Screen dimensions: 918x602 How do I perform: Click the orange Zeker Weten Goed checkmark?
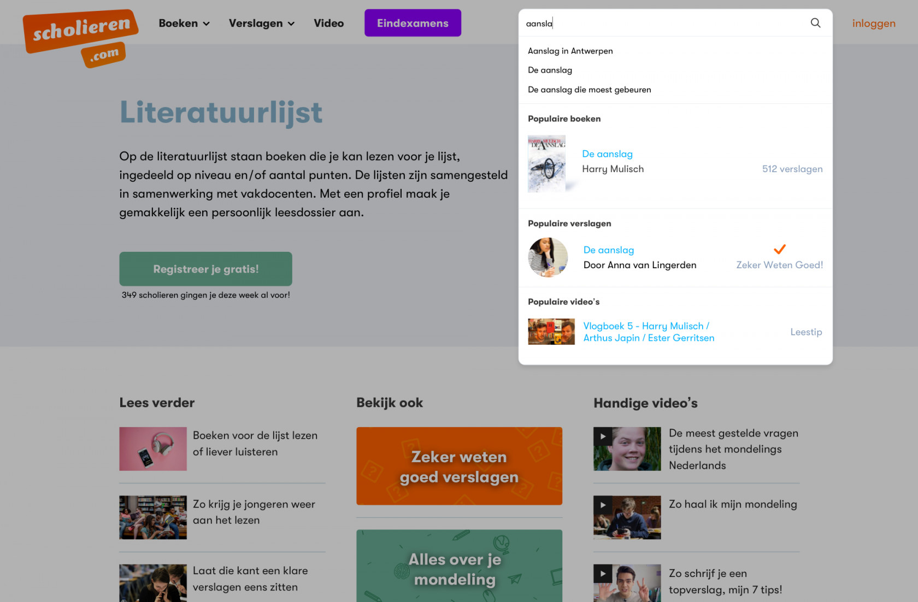pos(780,249)
